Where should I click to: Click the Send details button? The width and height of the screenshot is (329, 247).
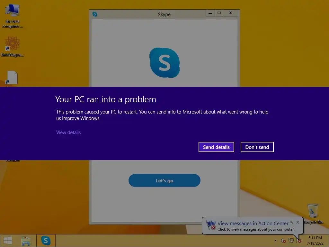(216, 147)
